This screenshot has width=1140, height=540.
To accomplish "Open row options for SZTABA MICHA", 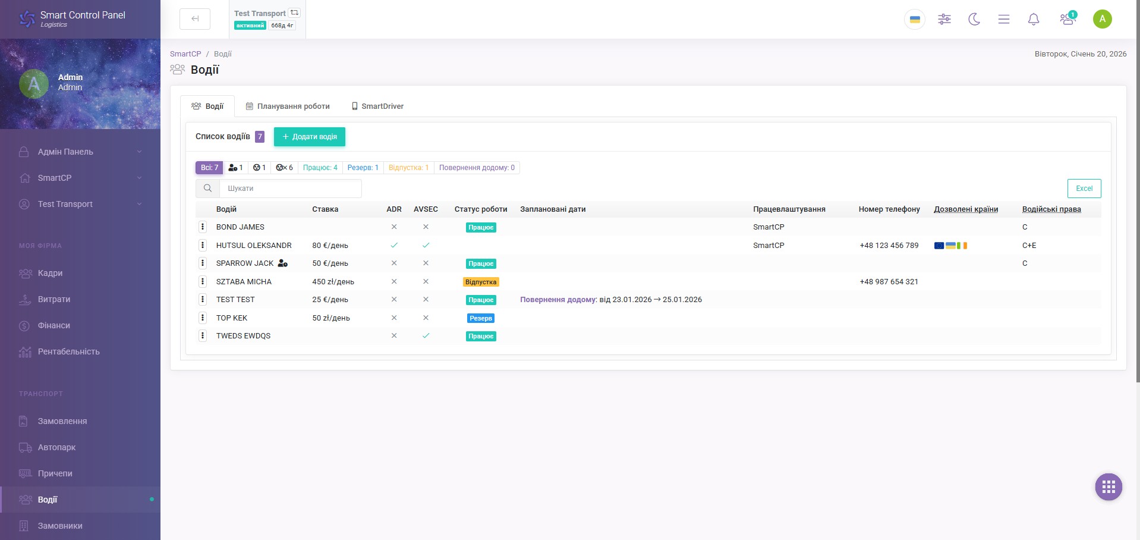I will (203, 281).
